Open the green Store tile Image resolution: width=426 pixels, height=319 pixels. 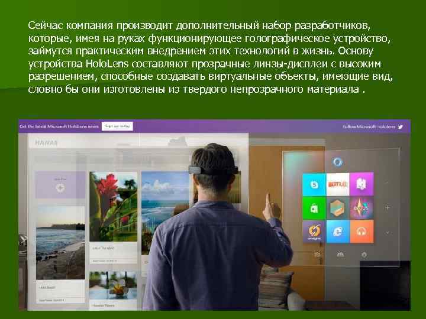coord(314,209)
